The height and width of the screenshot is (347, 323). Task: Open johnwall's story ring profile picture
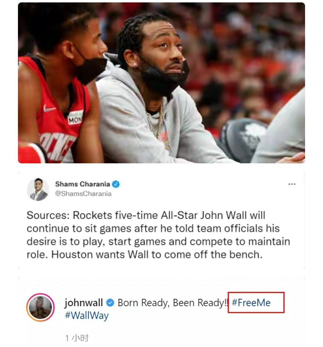pos(40,307)
